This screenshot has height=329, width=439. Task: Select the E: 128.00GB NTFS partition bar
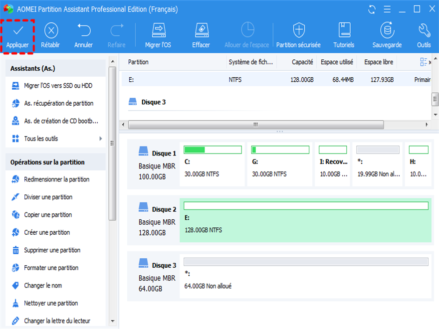305,219
